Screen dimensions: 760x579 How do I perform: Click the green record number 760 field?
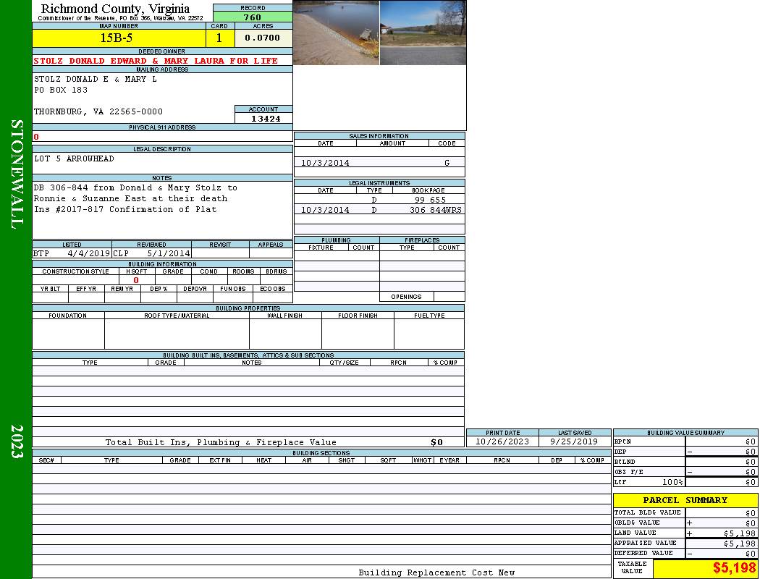pos(253,17)
